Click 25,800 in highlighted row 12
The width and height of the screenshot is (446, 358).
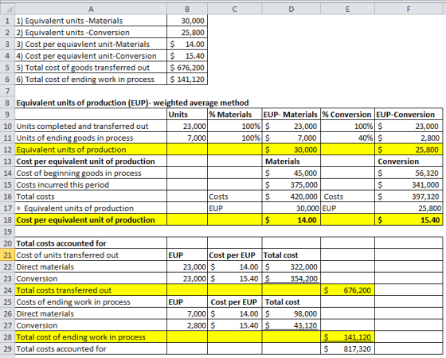(x=409, y=150)
